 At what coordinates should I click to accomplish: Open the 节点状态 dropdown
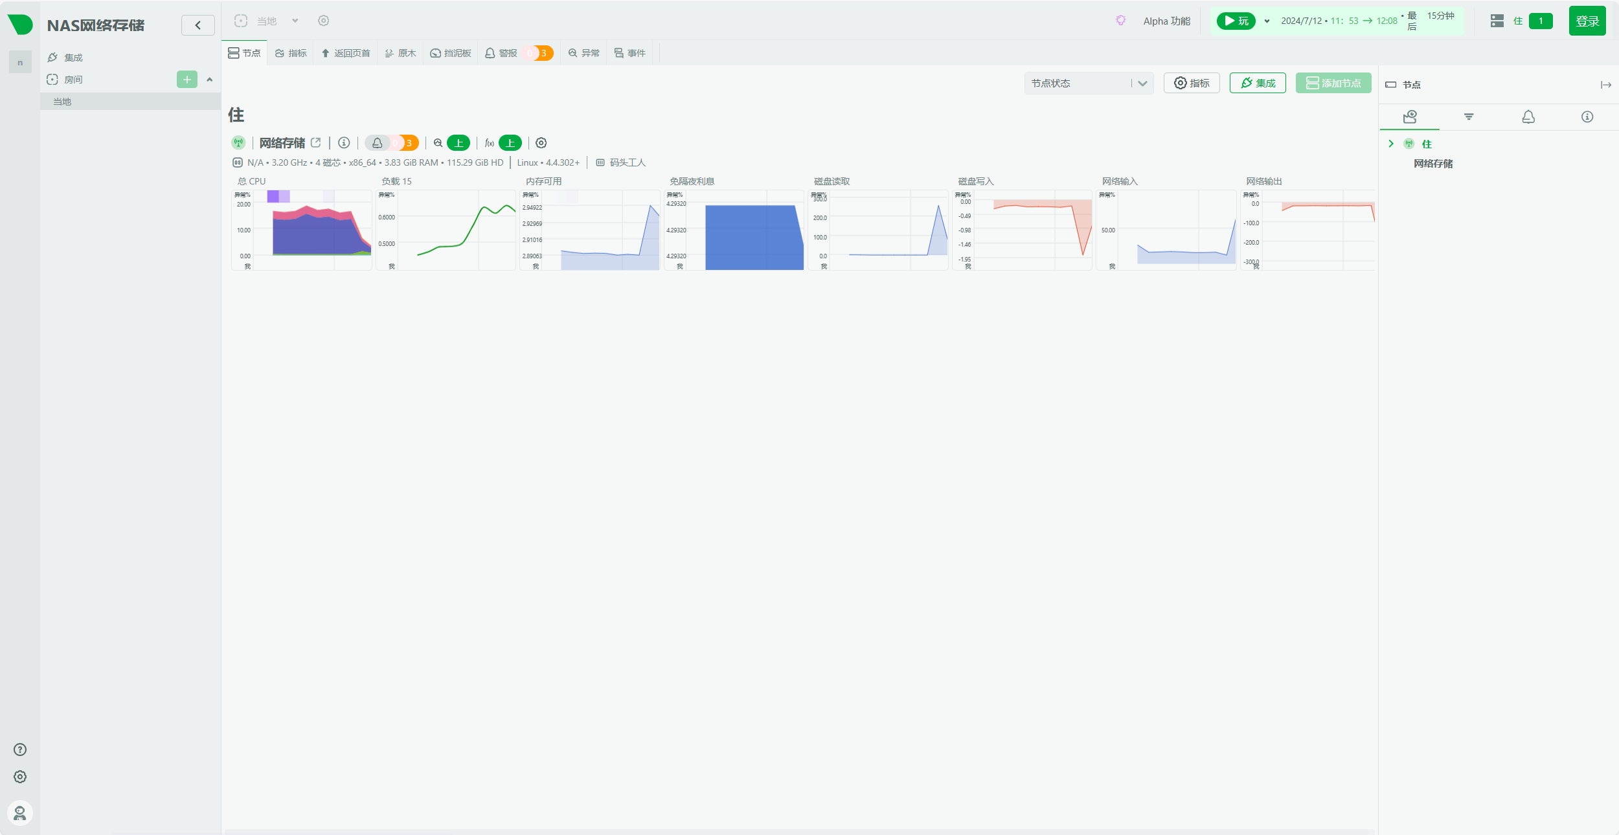pyautogui.click(x=1089, y=83)
